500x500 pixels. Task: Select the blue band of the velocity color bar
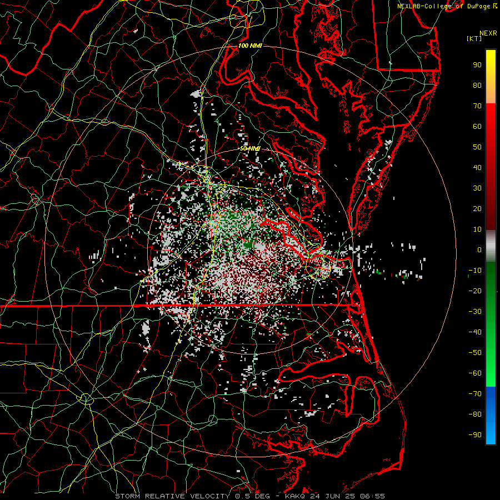tap(491, 415)
